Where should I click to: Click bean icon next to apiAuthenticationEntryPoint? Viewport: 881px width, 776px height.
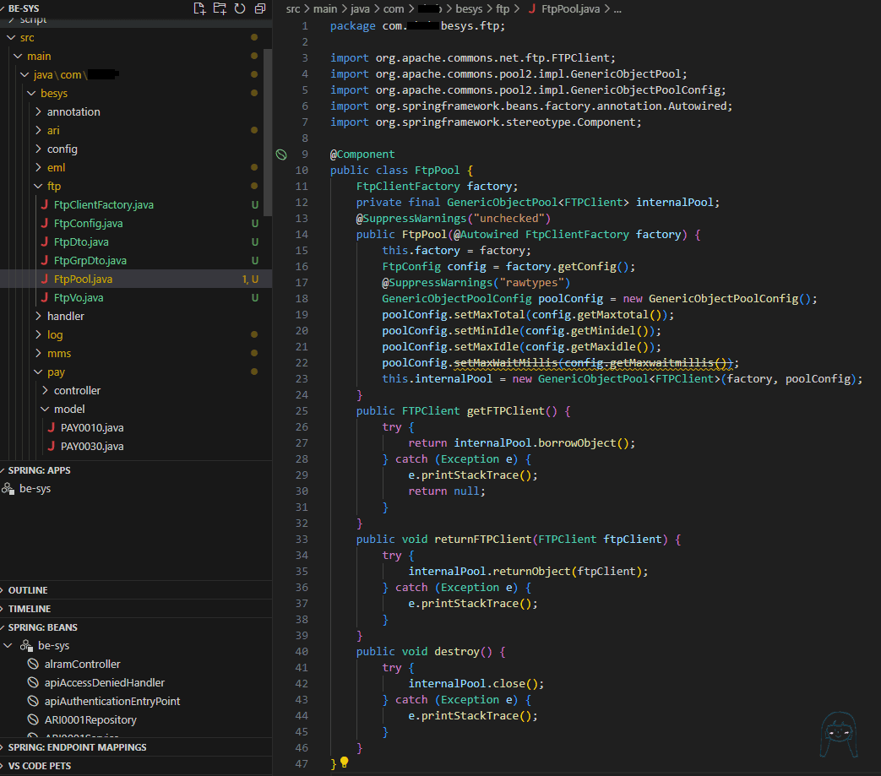[x=33, y=701]
